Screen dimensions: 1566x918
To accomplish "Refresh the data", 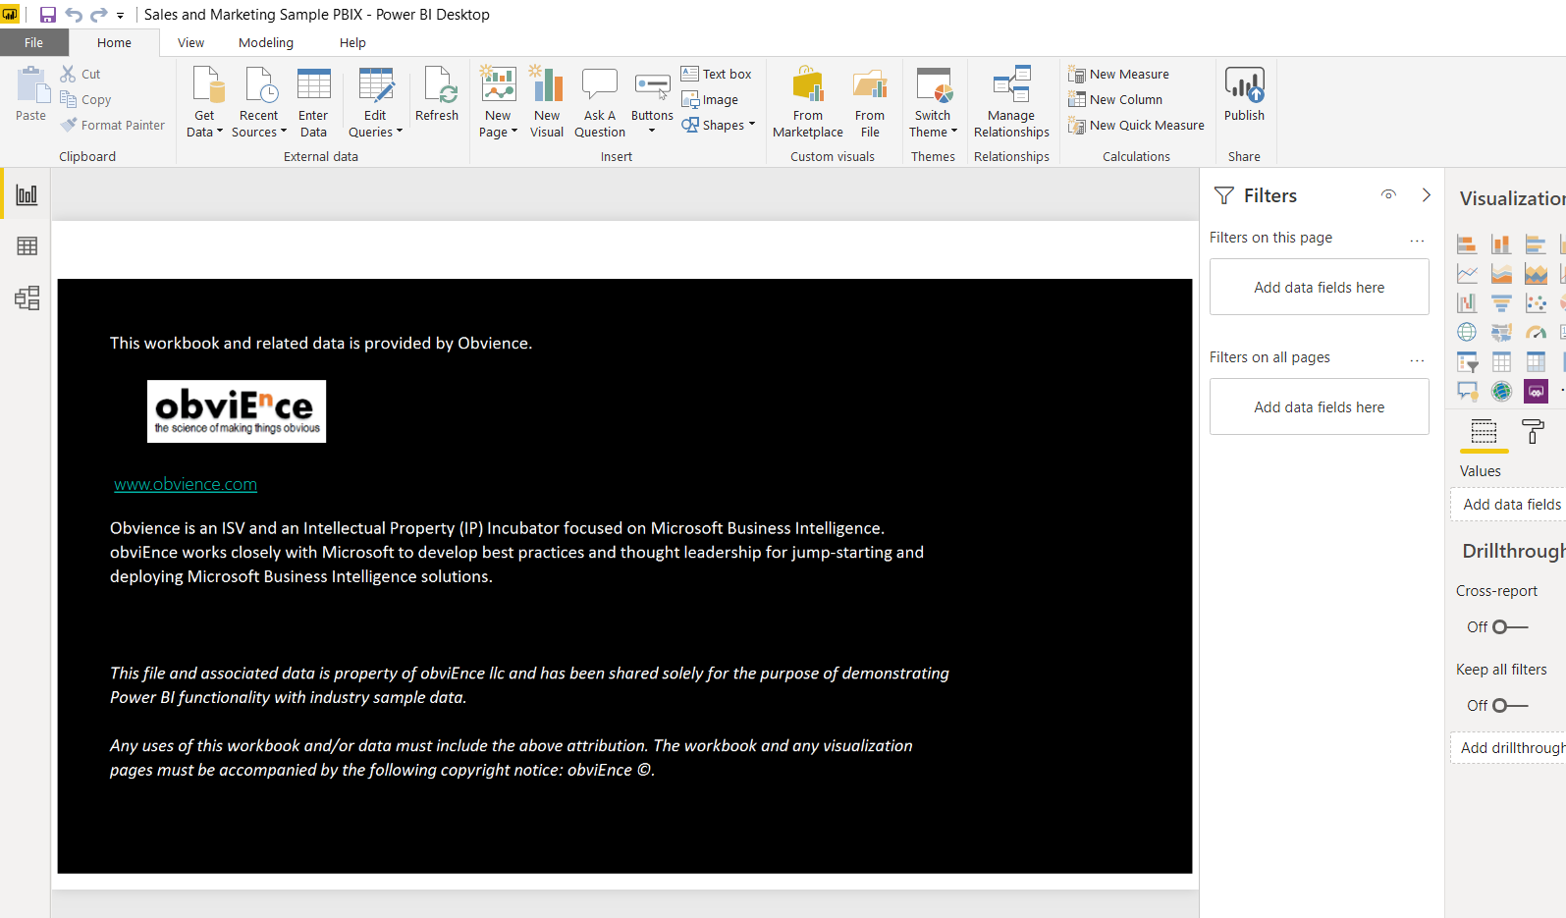I will (437, 94).
